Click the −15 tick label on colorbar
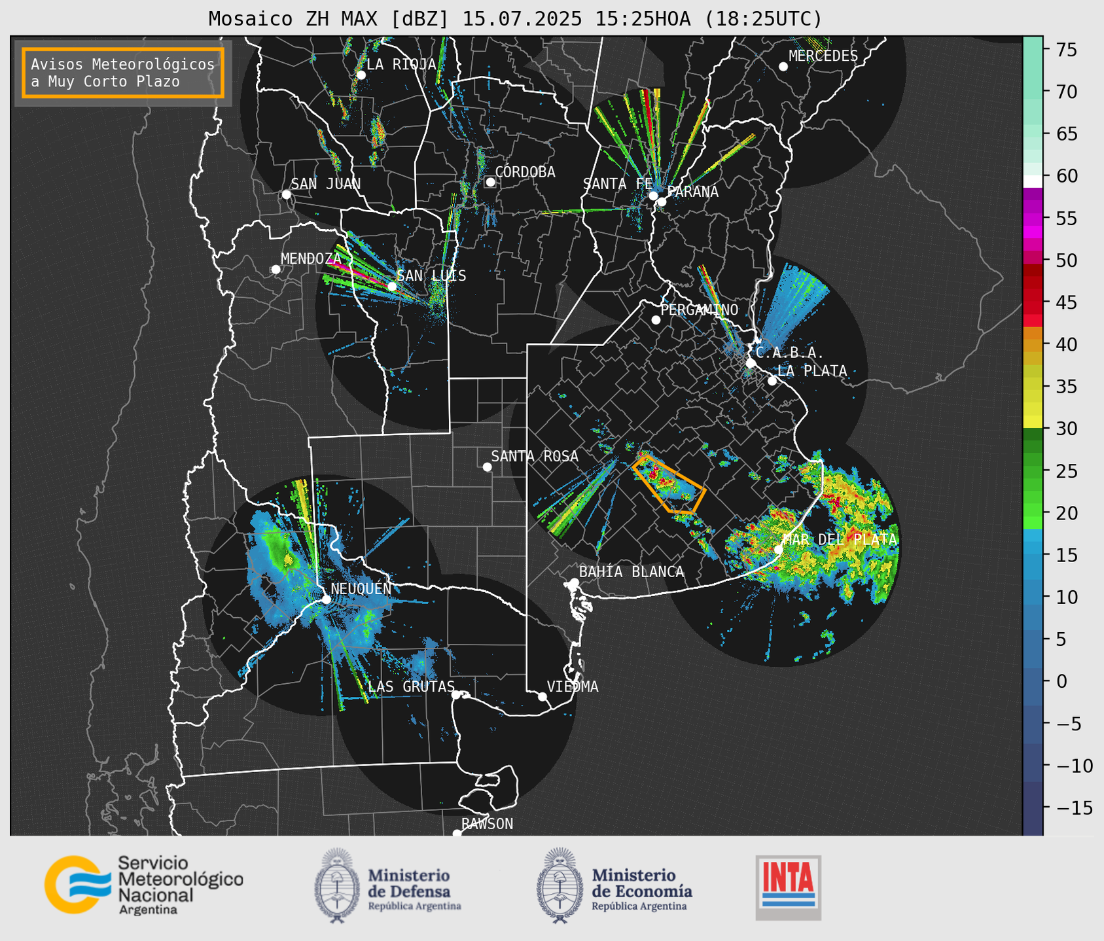This screenshot has height=941, width=1104. (x=1074, y=808)
